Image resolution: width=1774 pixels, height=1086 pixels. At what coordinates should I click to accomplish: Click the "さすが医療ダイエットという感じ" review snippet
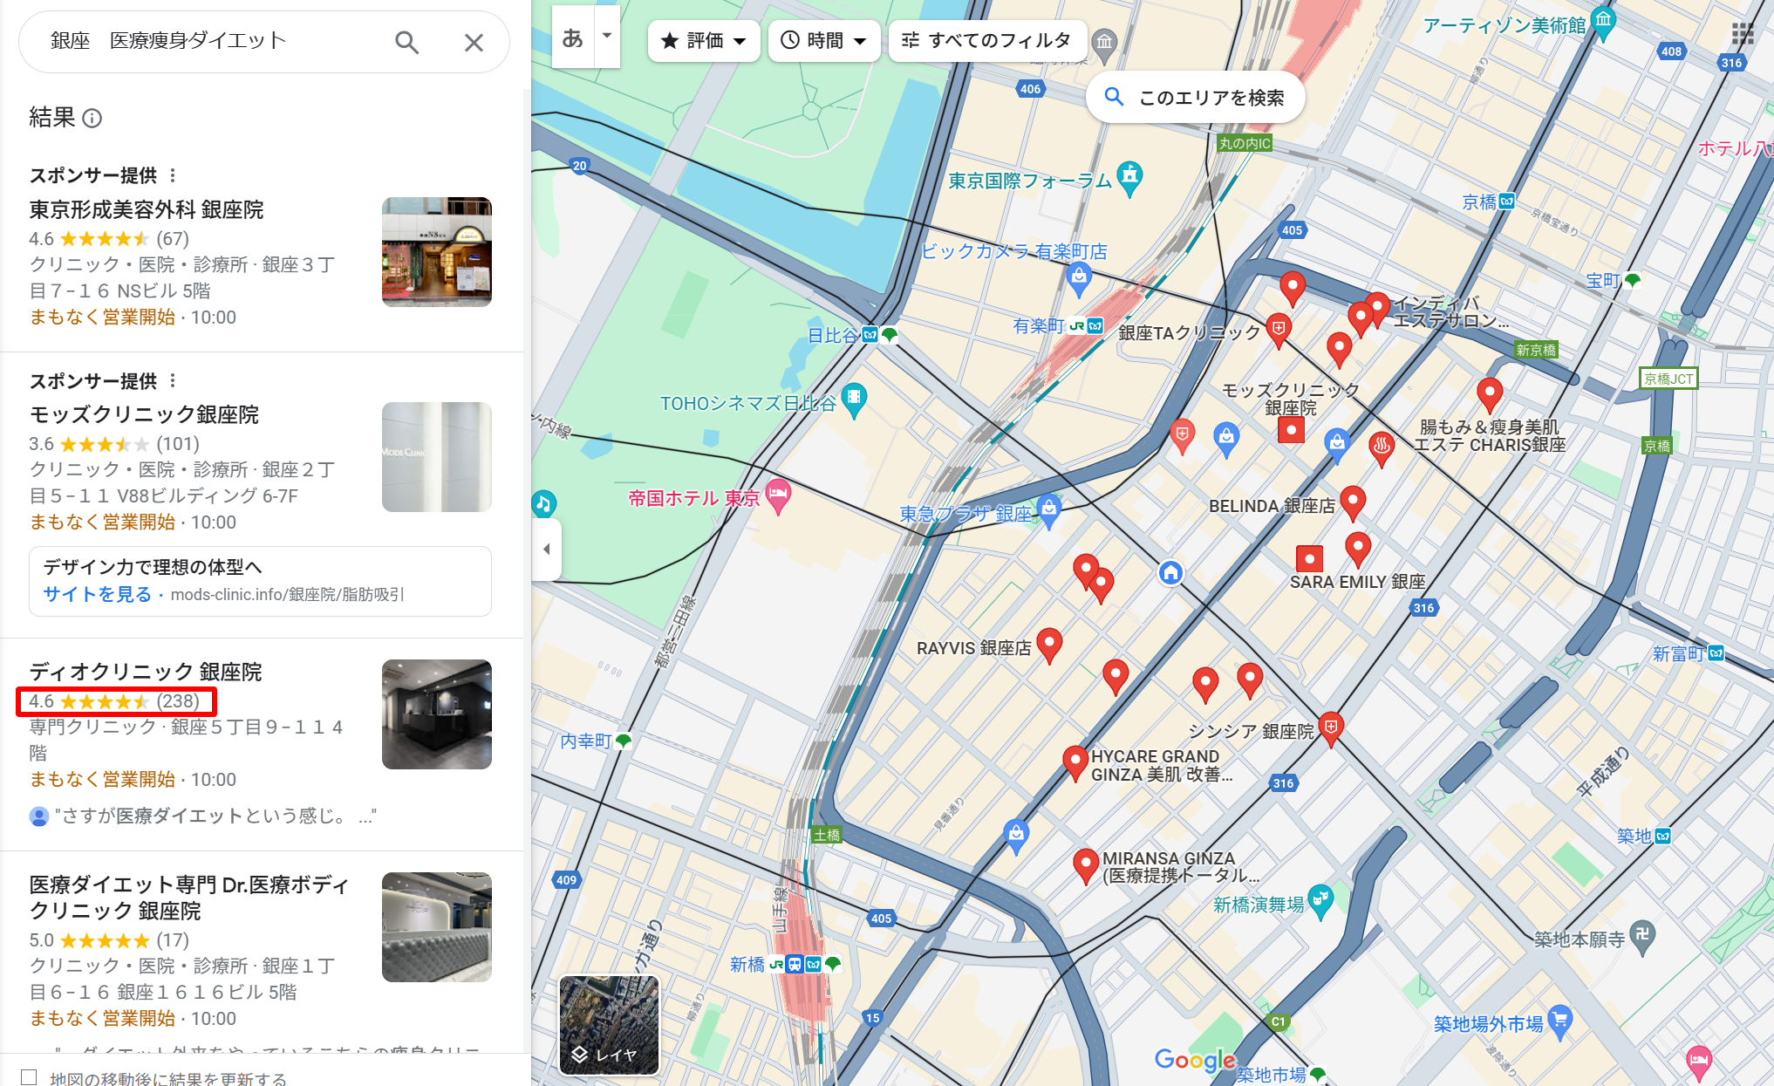(x=215, y=816)
